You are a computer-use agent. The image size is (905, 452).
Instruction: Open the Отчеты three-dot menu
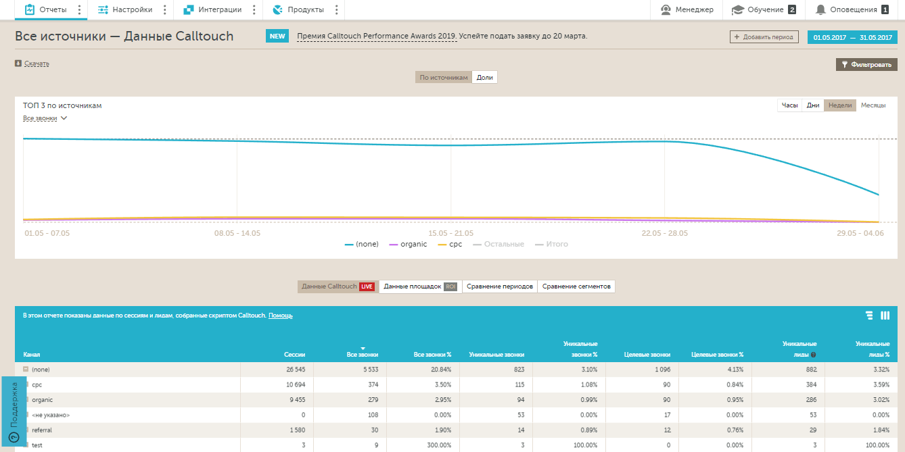tap(80, 9)
